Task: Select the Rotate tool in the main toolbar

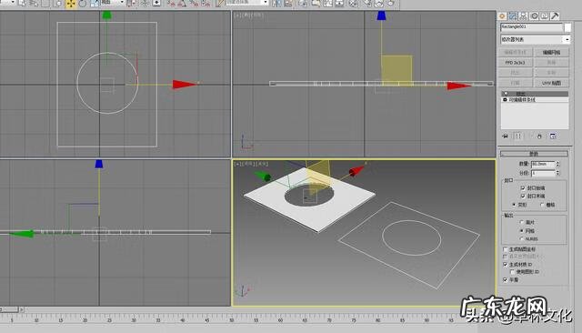Action: (x=83, y=4)
